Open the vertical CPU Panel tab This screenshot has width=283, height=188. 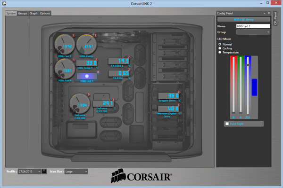(x=275, y=18)
